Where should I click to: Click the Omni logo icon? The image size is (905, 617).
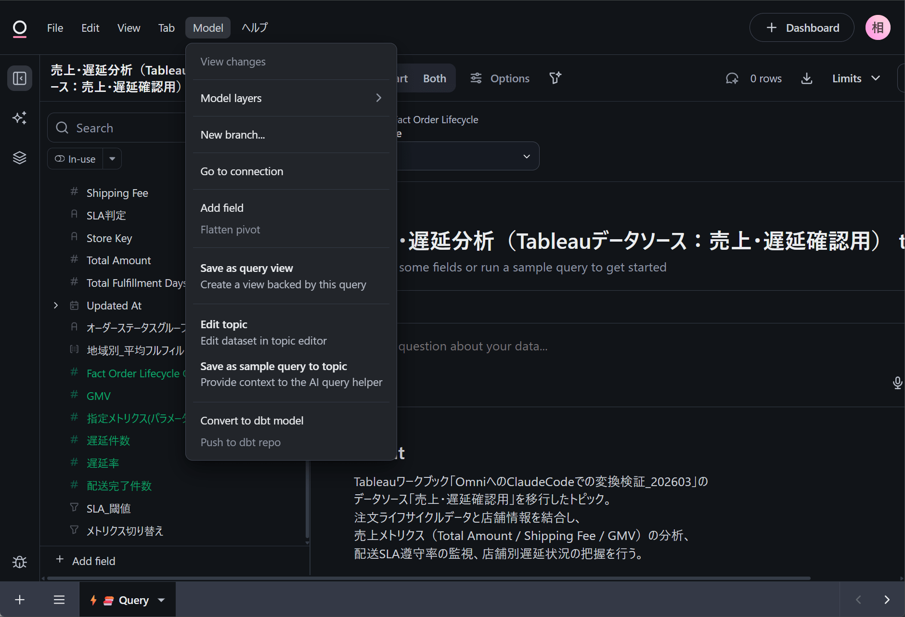[x=20, y=28]
